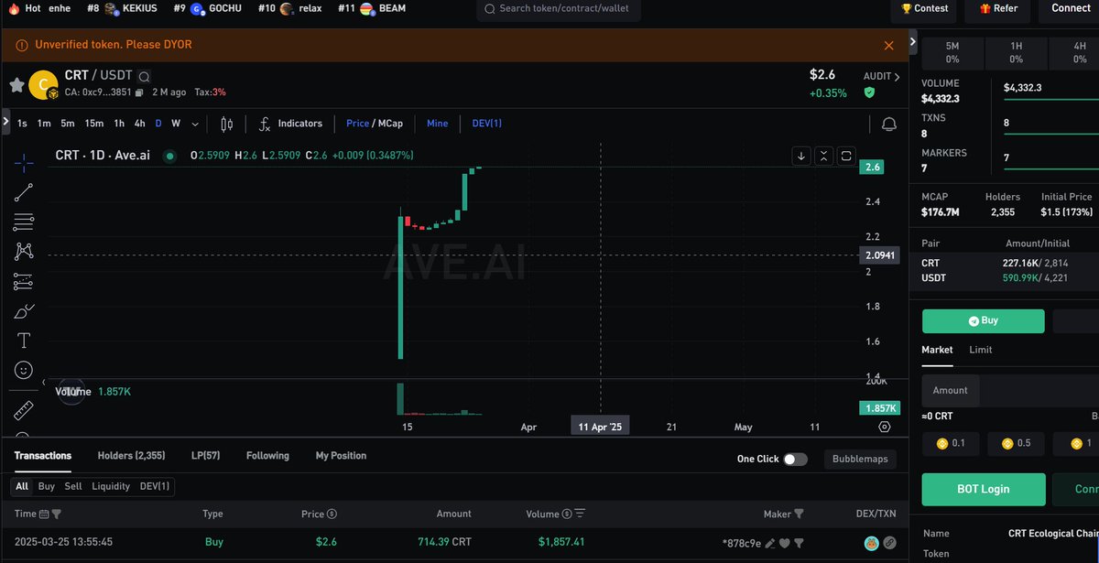
Task: Select the brush drawing tool
Action: pyautogui.click(x=24, y=311)
